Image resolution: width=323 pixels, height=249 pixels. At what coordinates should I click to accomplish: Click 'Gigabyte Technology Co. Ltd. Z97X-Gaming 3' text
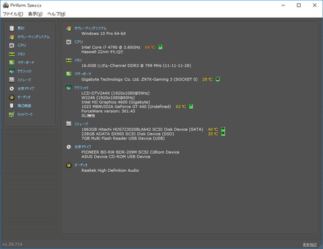pos(139,79)
